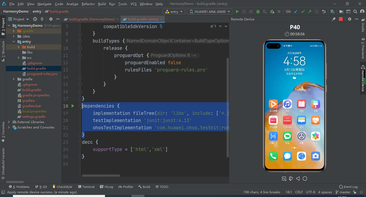Click the Git Update Project arrow
Image resolution: width=366 pixels, height=197 pixels.
coord(296,12)
